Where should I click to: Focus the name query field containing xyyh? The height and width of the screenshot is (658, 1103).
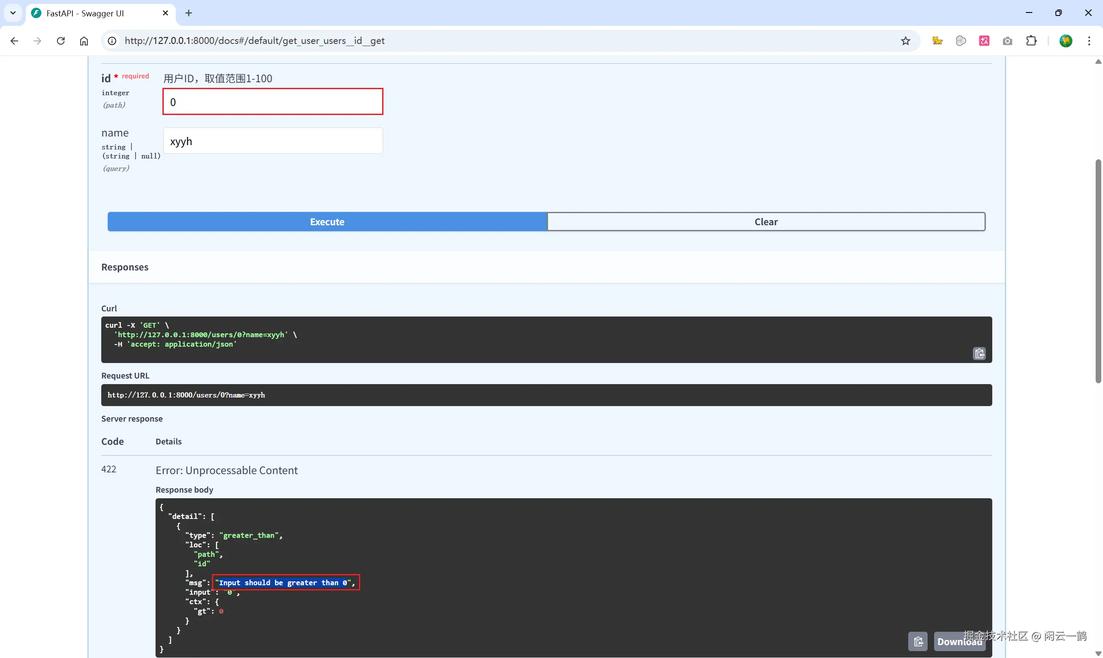[x=273, y=141]
